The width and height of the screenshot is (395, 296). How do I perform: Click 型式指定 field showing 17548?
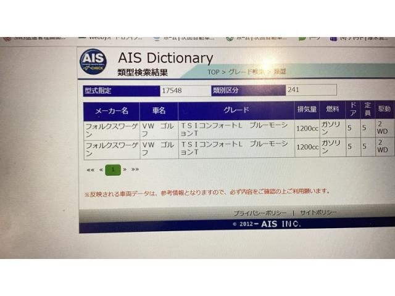[185, 91]
